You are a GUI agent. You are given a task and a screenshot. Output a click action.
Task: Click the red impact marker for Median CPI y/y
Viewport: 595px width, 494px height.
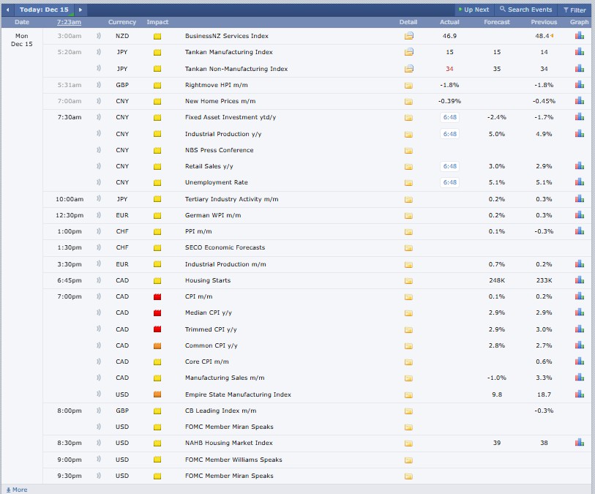click(x=157, y=313)
